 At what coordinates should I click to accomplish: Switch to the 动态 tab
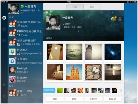[x=92, y=7]
